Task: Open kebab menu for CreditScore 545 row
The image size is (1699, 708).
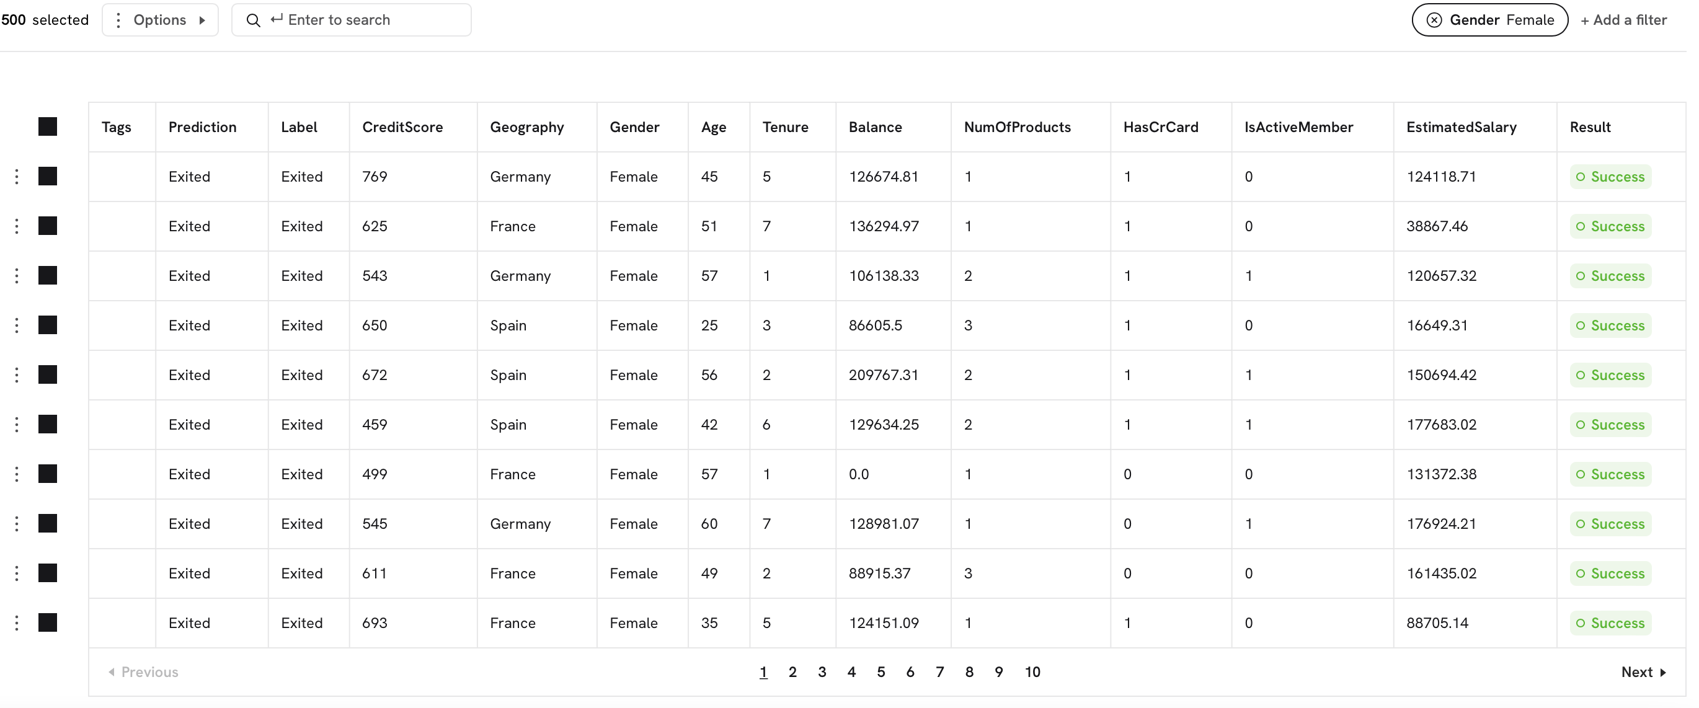Action: pos(17,523)
